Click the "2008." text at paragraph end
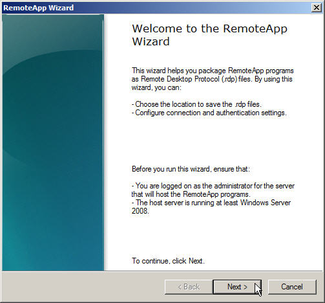 point(140,211)
